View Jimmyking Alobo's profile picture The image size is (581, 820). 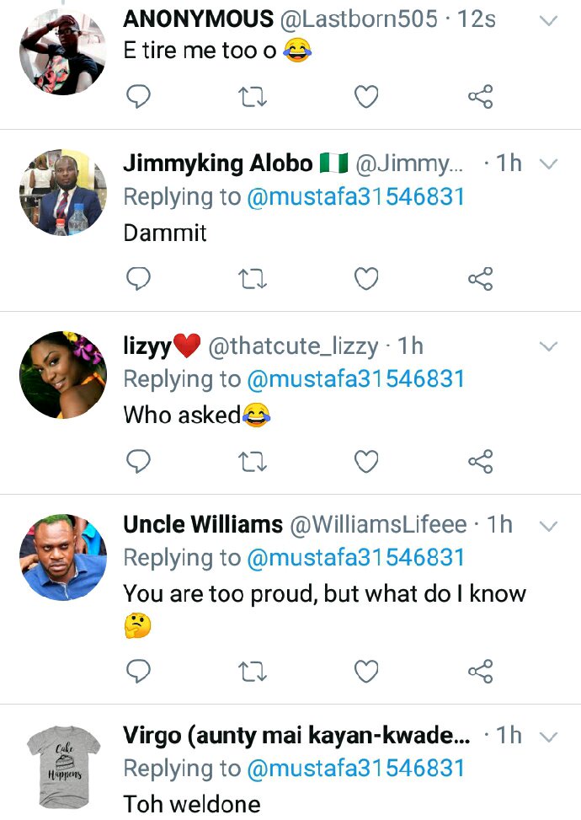[63, 193]
